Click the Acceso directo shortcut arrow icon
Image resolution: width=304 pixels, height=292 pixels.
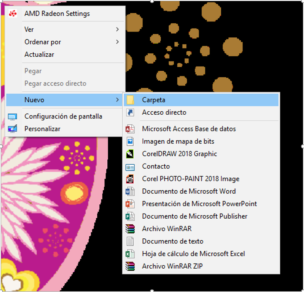pos(130,113)
